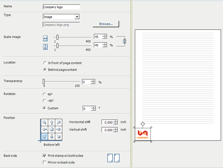Click the Company-logo.png file field
Image resolution: width=223 pixels, height=168 pixels.
61,25
